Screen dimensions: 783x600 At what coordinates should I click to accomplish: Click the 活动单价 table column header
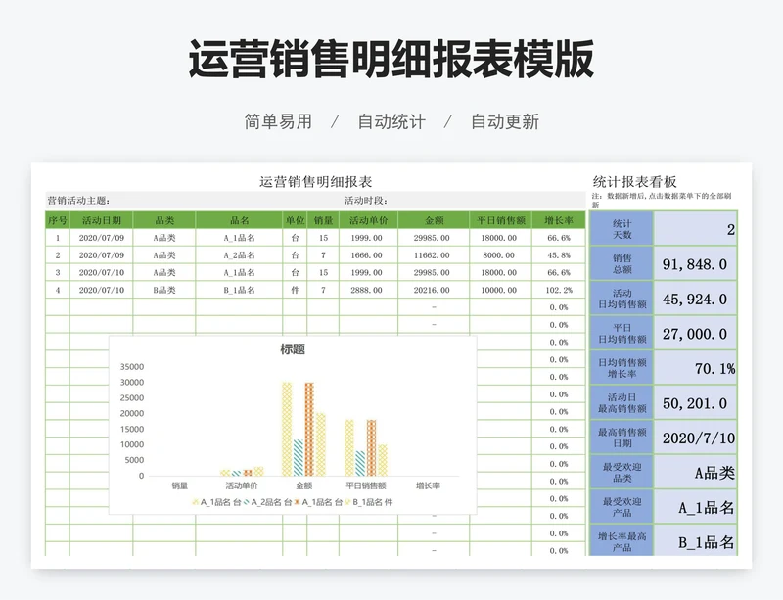369,220
